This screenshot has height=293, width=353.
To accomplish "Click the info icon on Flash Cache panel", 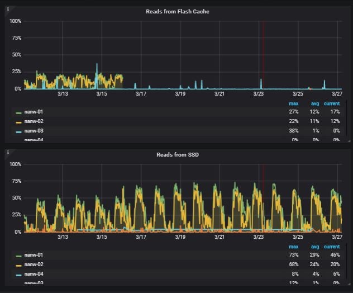I will tap(8, 9).
